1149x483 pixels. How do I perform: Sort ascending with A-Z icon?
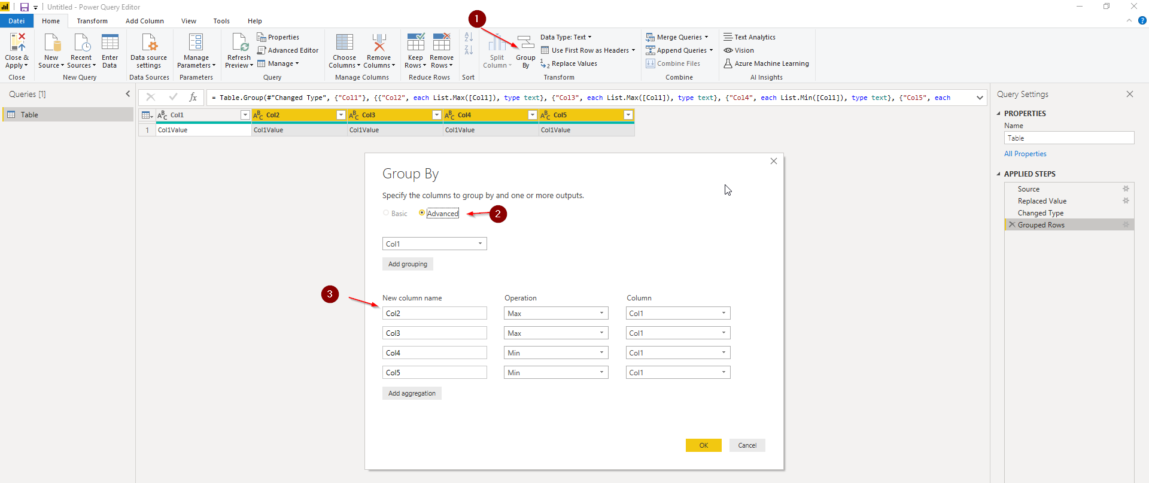point(469,37)
